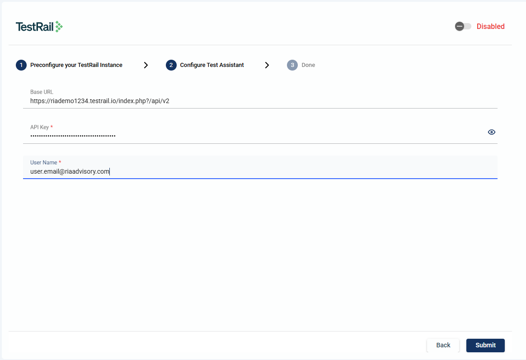
Task: Click the step 1 number circle
Action: click(21, 65)
